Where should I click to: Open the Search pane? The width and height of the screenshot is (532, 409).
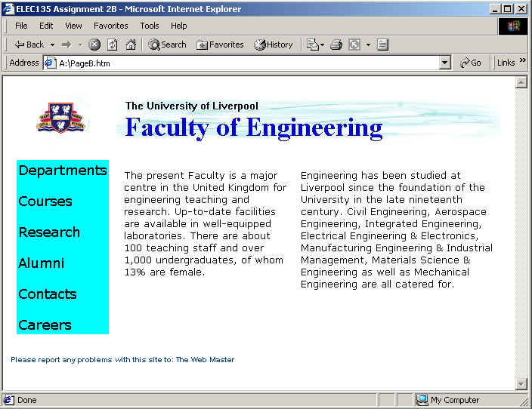[x=167, y=45]
